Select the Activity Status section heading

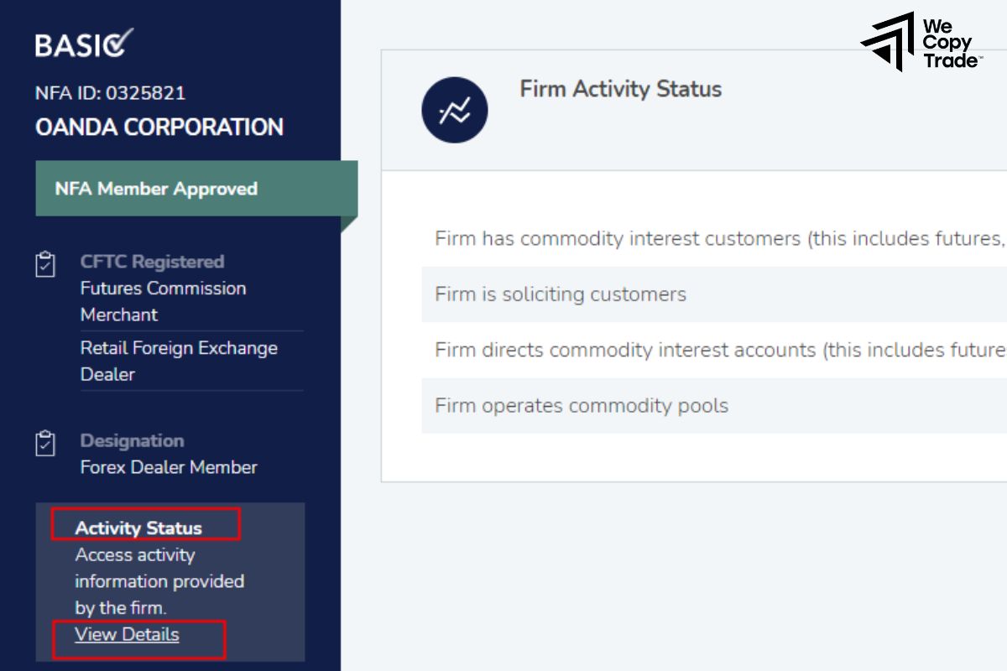point(138,528)
